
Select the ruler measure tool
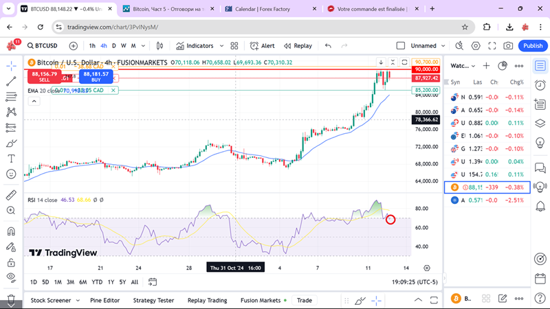tap(11, 195)
